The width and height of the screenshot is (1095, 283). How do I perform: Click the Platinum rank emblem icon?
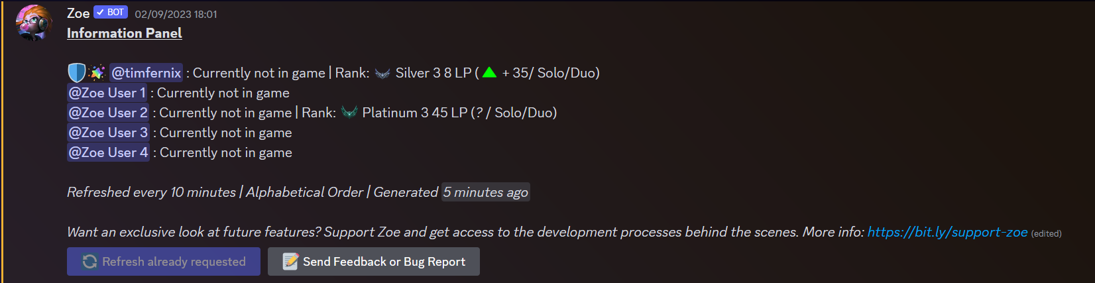349,113
